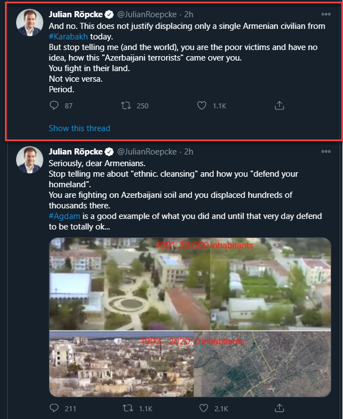Open the 2h timestamp on the first tweet
Viewport: 343px width, 419px height.
tap(189, 14)
